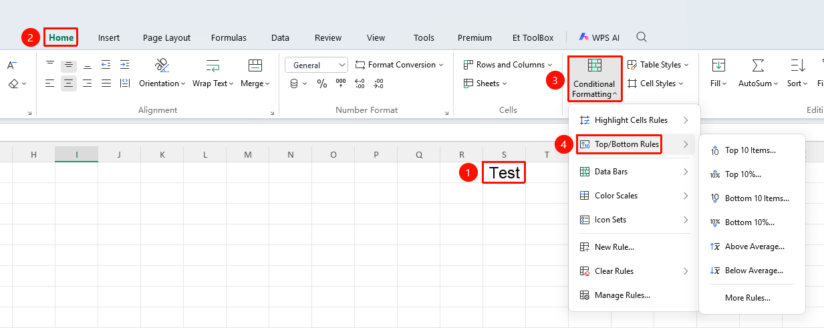
Task: Open the Et ToolBox tab
Action: 533,37
